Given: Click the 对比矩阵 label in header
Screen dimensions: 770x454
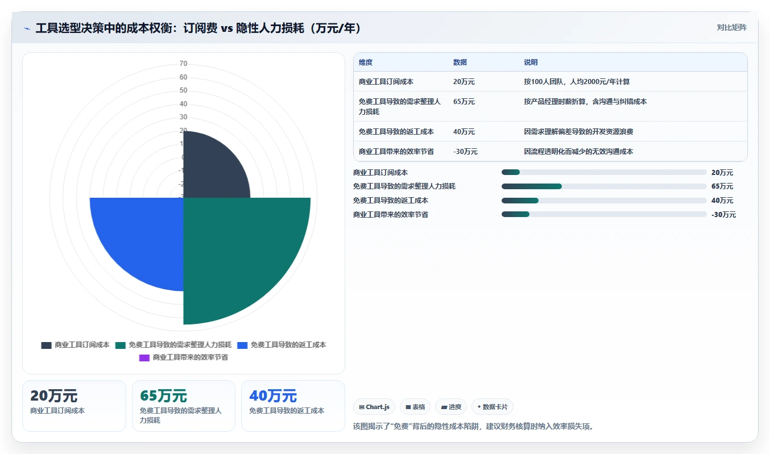Looking at the screenshot, I should 731,27.
